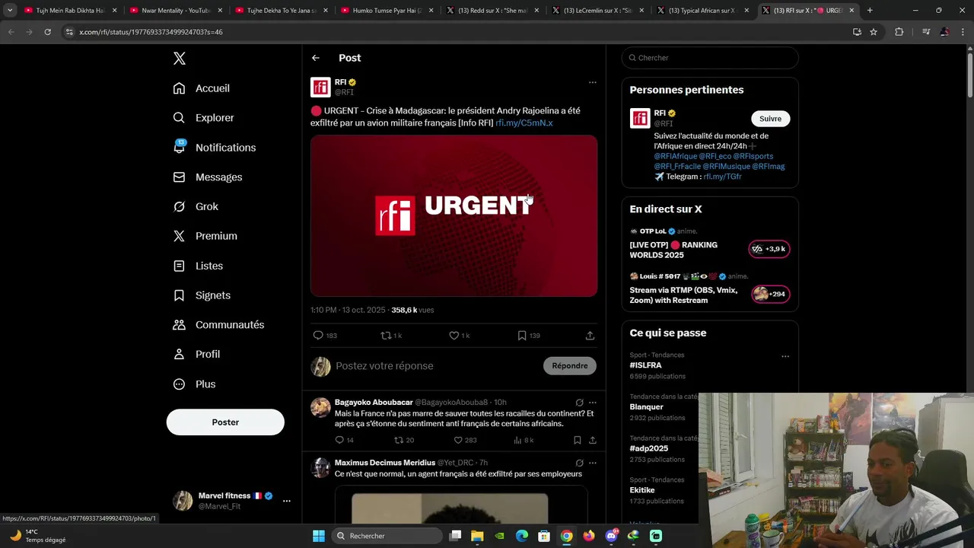Click the X logo home icon
974x548 pixels.
[180, 59]
